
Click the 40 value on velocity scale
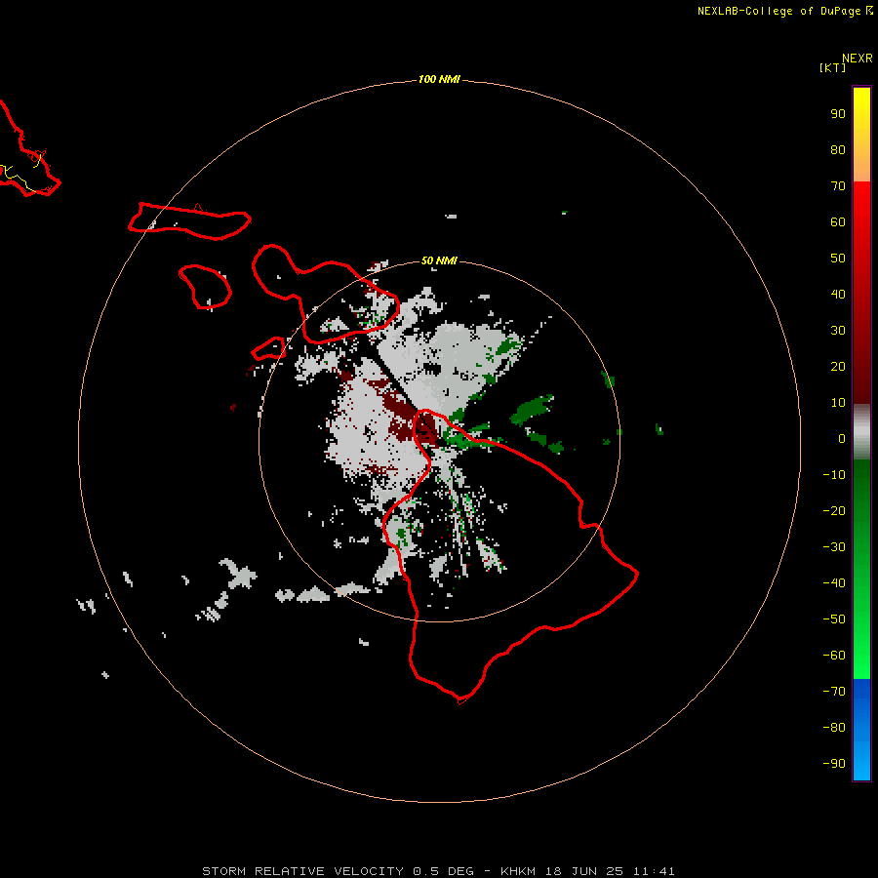click(x=838, y=294)
